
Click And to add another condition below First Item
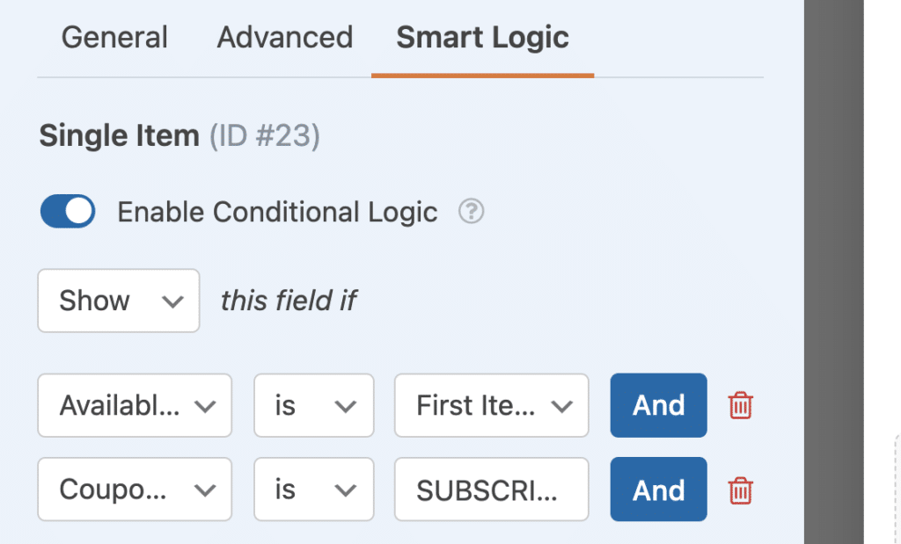657,405
